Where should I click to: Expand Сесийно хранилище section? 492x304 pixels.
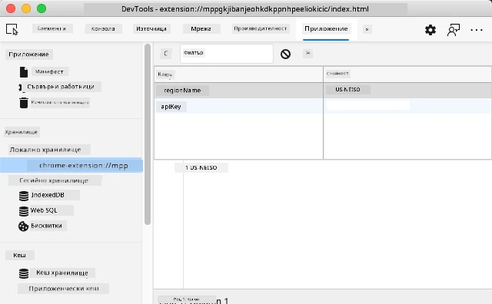pos(54,180)
